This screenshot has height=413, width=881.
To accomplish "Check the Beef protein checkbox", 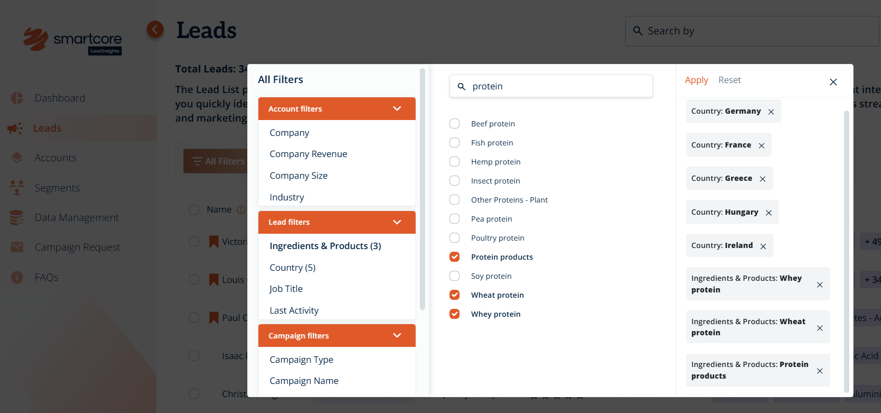I will point(454,124).
